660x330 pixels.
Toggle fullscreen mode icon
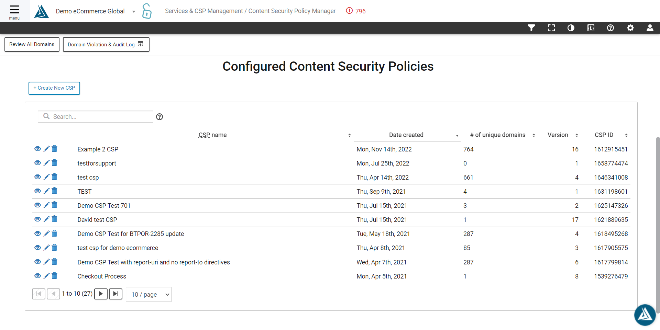(551, 28)
